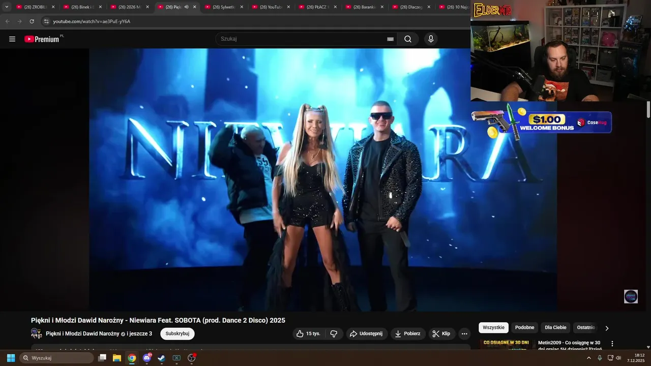Show collaborators via 'i jeszcze 3'
Screen dimensions: 651x366
pos(139,333)
